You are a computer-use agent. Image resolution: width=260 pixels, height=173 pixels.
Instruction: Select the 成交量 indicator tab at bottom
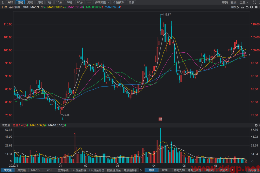coord(8,170)
